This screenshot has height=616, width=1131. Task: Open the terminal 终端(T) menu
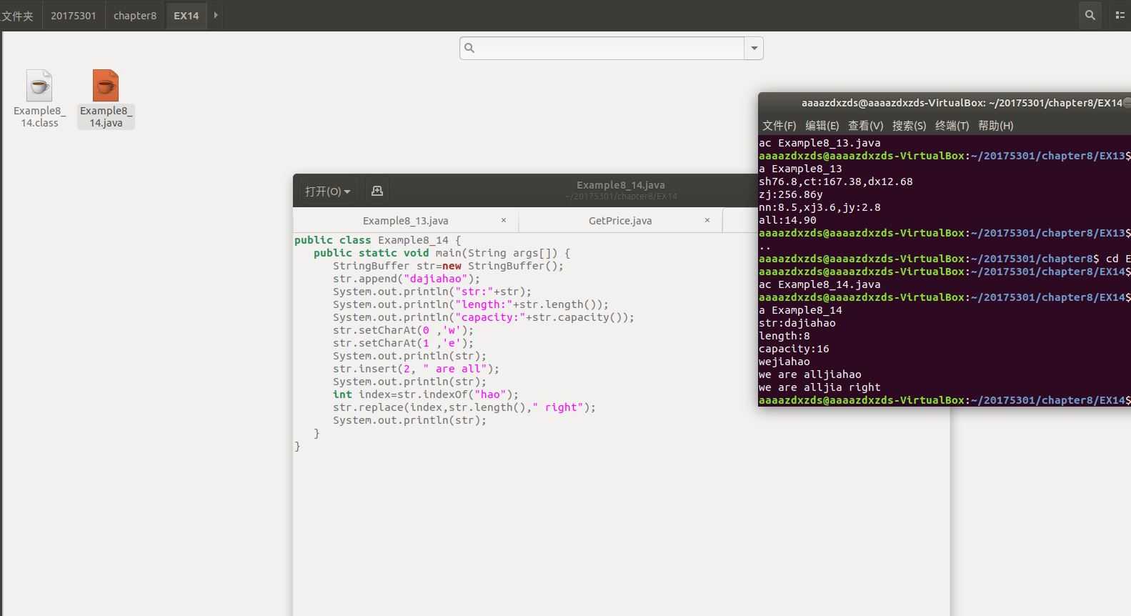point(952,126)
